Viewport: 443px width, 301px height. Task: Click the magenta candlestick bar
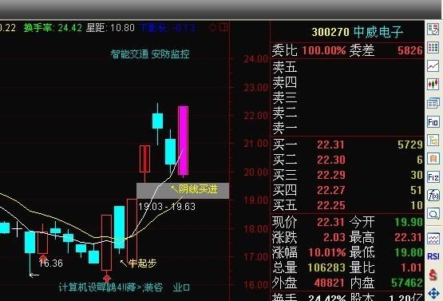pyautogui.click(x=184, y=141)
